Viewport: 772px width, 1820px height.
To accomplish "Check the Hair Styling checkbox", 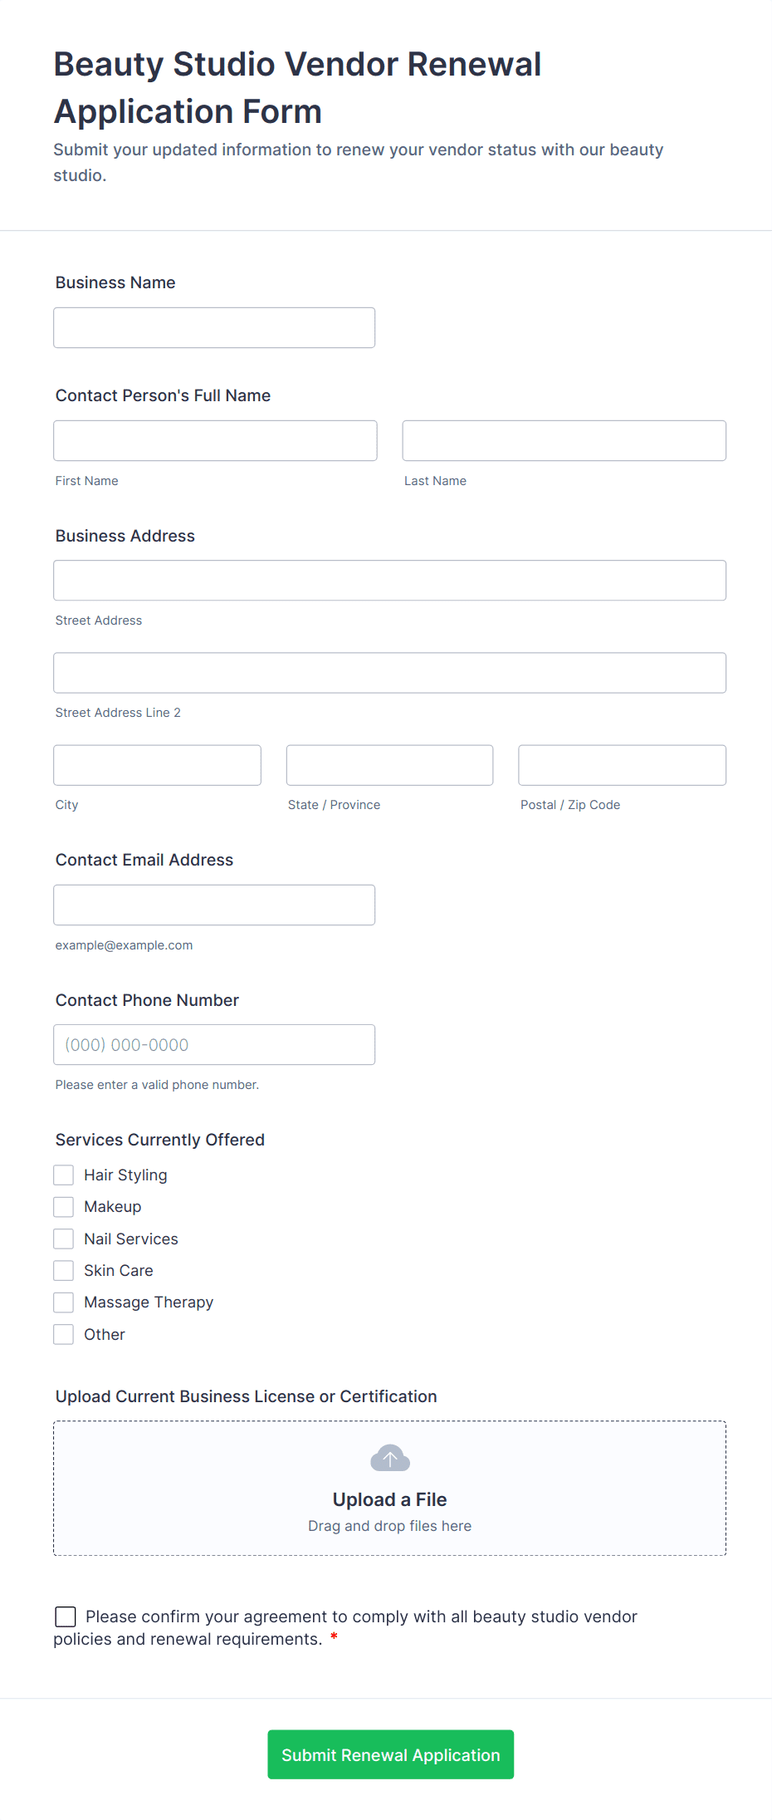I will (64, 1175).
